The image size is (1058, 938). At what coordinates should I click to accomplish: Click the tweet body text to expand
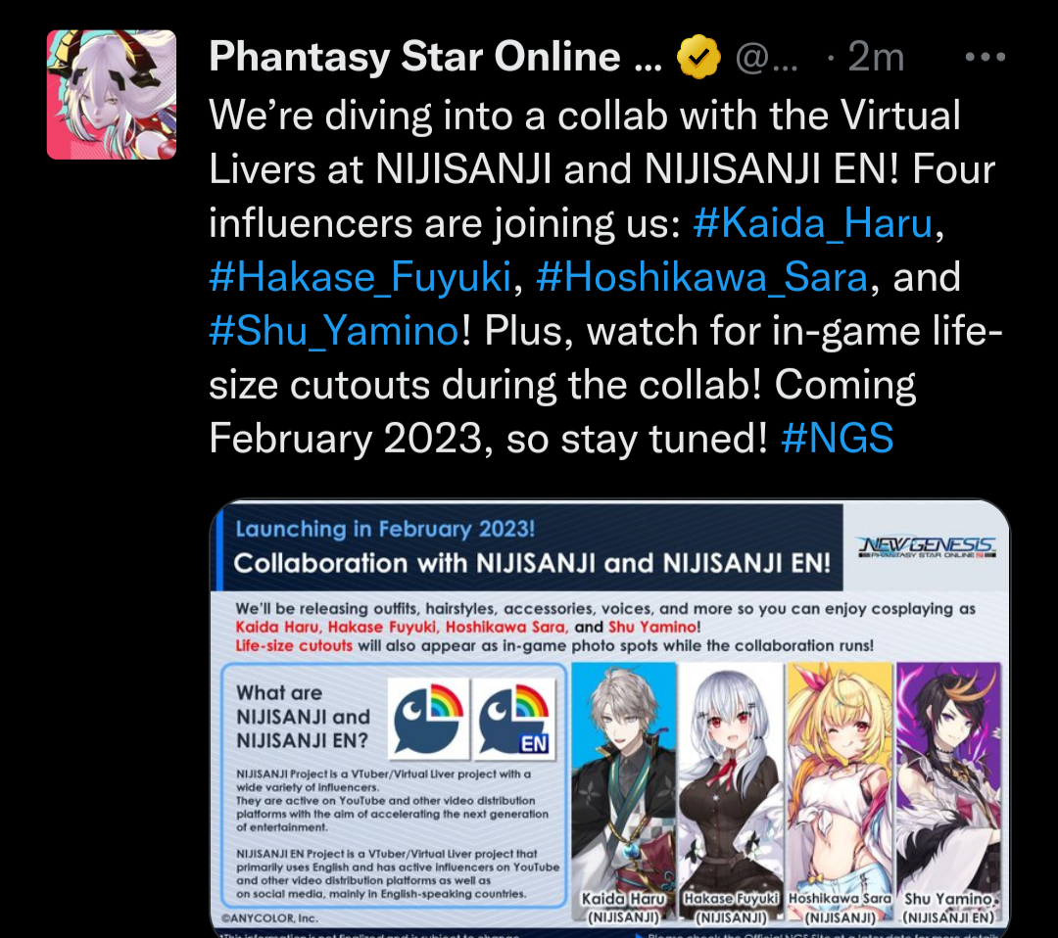coord(605,277)
